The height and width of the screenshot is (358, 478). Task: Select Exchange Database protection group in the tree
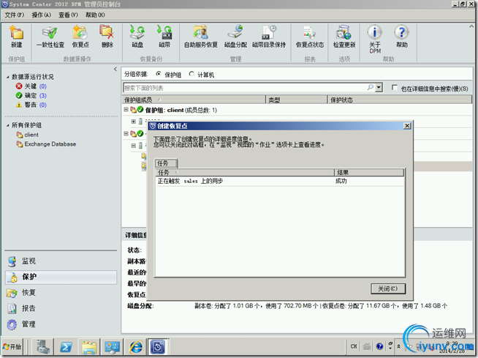click(x=46, y=144)
